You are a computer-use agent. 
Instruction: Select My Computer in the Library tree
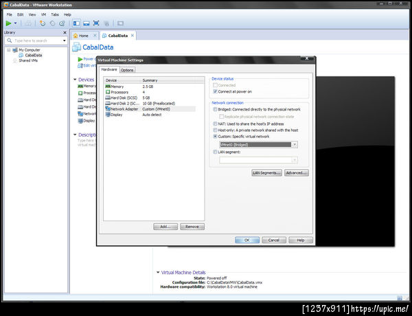29,49
